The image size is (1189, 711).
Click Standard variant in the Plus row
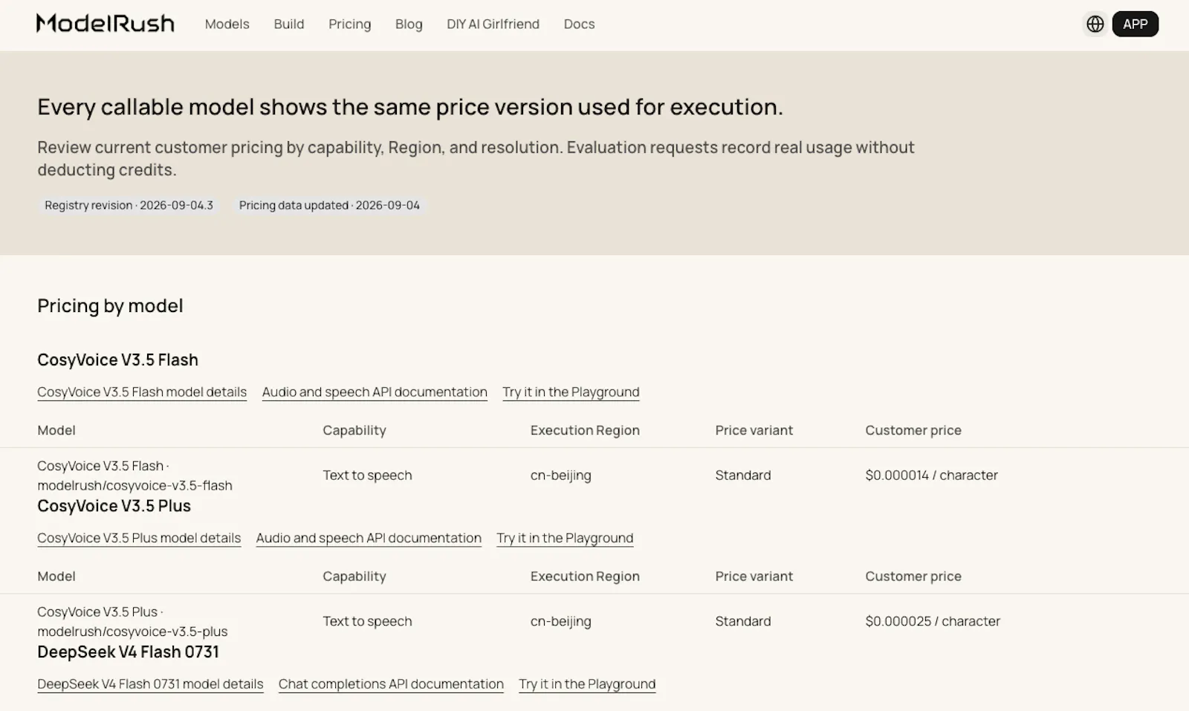click(x=743, y=621)
